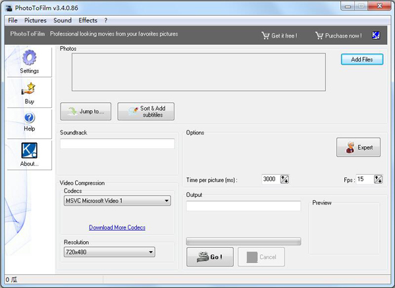Click the PhotoToFilm banner text
395x288 pixels.
(28, 34)
